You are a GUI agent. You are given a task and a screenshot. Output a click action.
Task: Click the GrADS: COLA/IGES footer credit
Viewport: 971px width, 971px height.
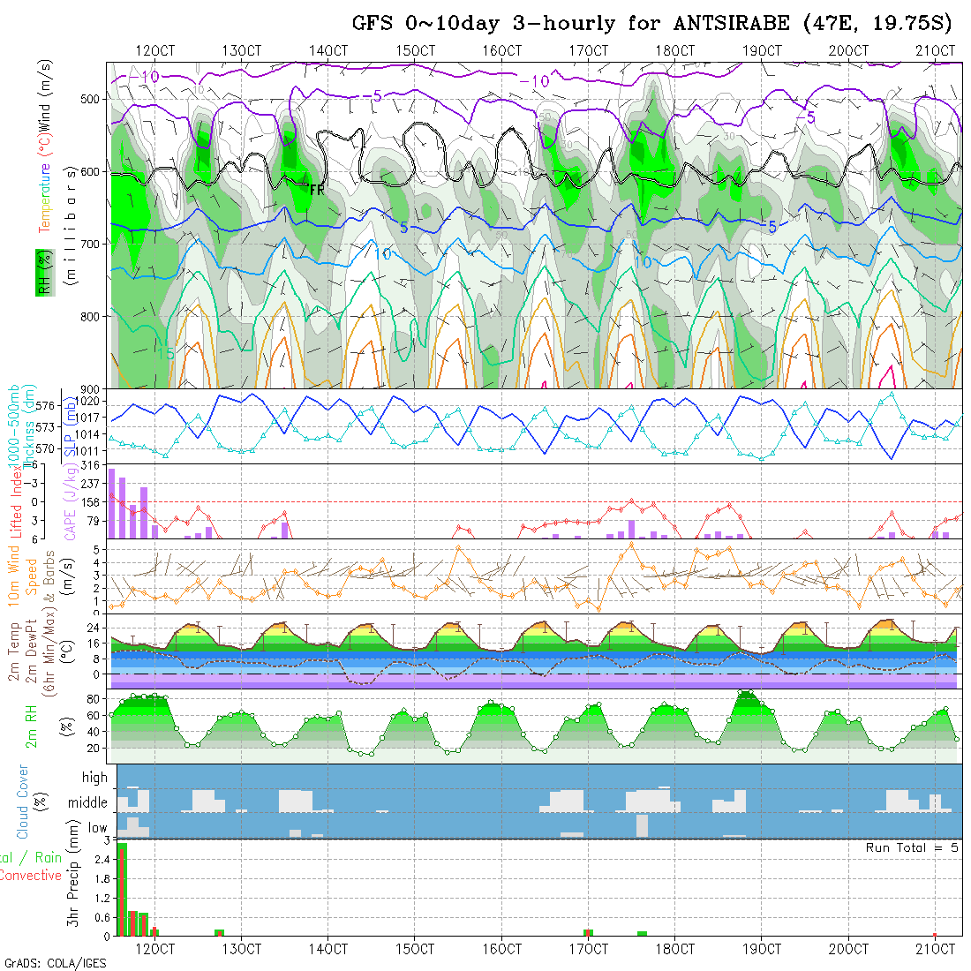[55, 963]
